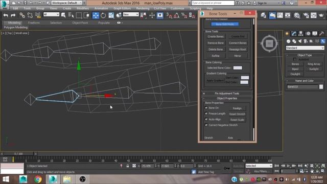Open the selection filter All dropdown

click(x=51, y=14)
